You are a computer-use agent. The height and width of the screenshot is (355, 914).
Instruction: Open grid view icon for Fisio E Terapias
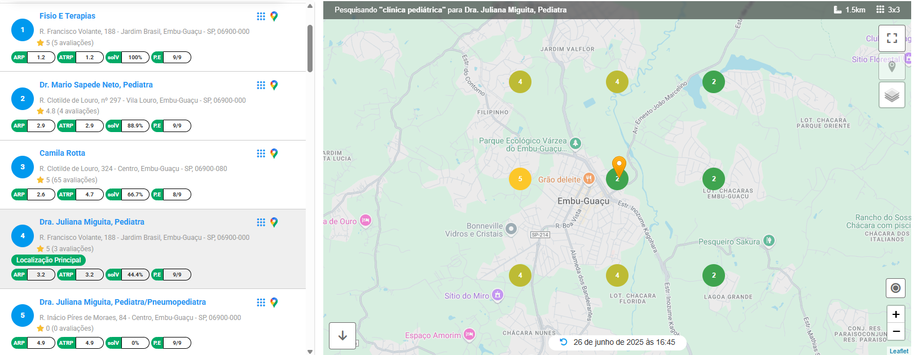click(x=261, y=16)
